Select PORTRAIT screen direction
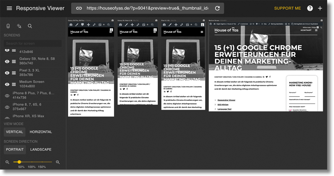Screen dimensions: 334x176 pos(15,150)
